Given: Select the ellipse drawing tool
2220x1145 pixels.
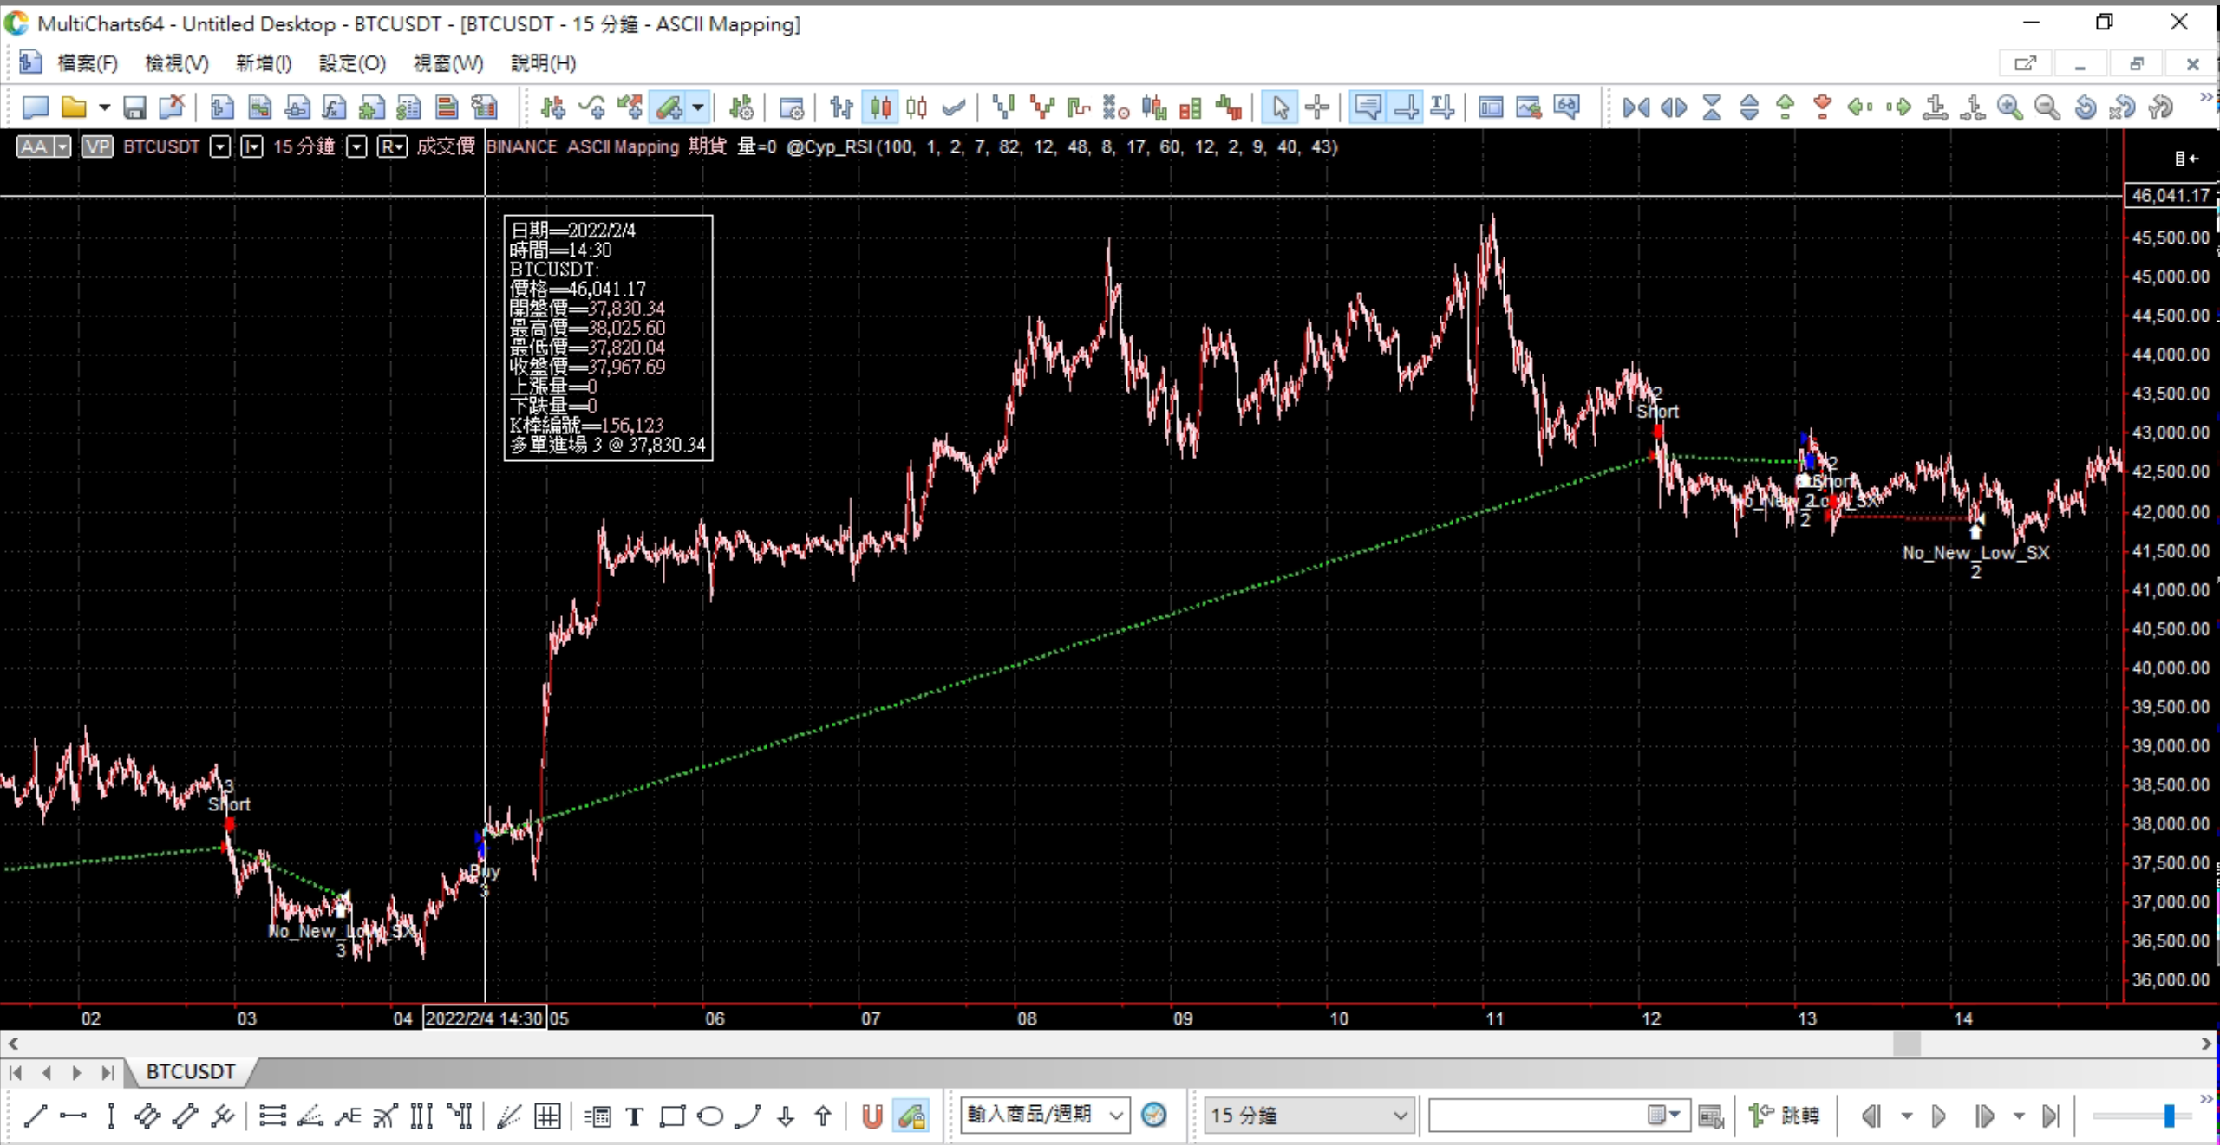Looking at the screenshot, I should (710, 1116).
